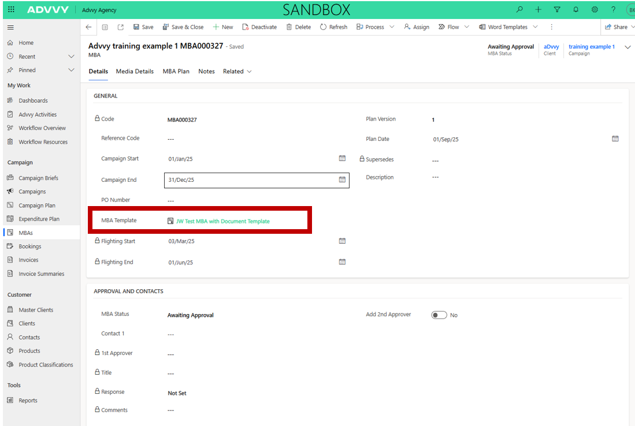The height and width of the screenshot is (426, 635).
Task: Open Campaign Start calendar picker icon
Action: click(x=342, y=158)
